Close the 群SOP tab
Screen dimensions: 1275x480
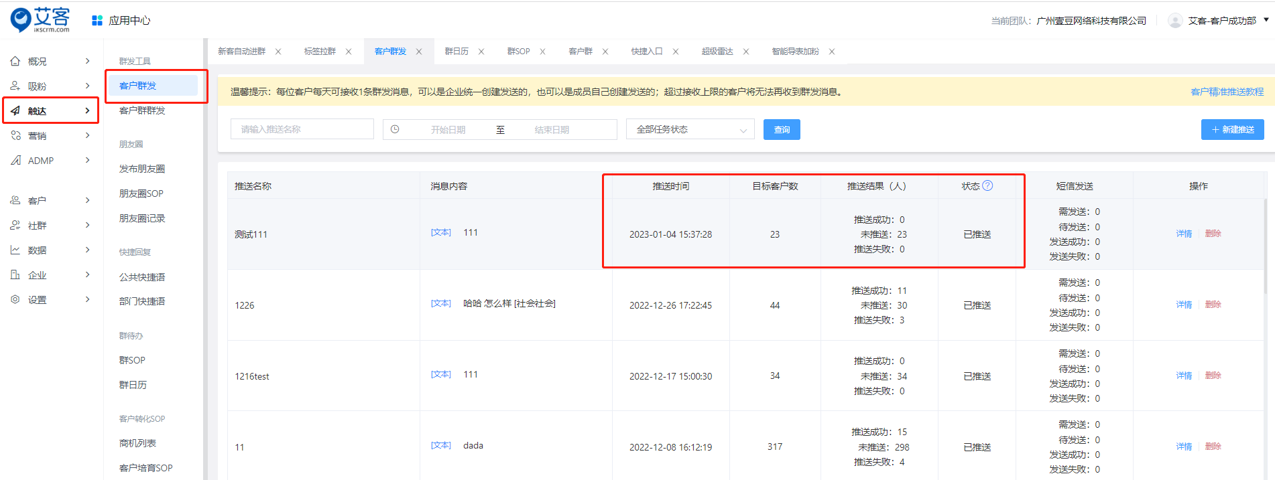tap(542, 52)
